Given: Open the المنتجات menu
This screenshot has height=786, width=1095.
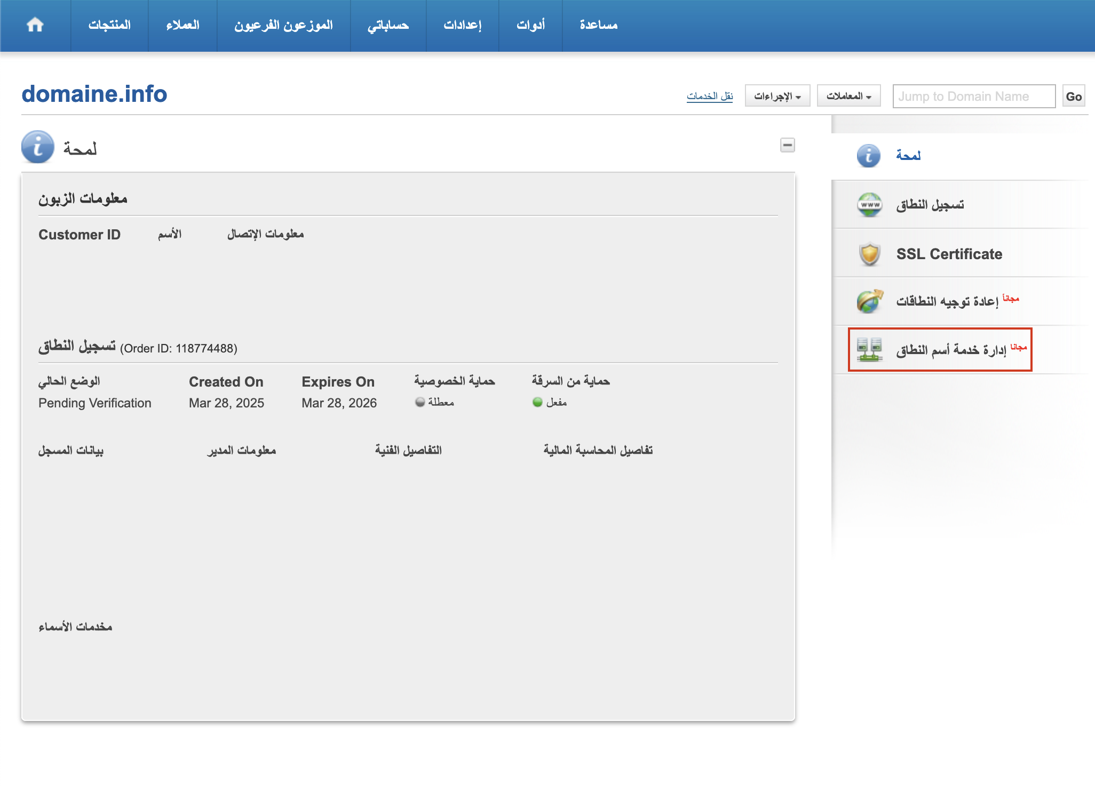Looking at the screenshot, I should 109,25.
